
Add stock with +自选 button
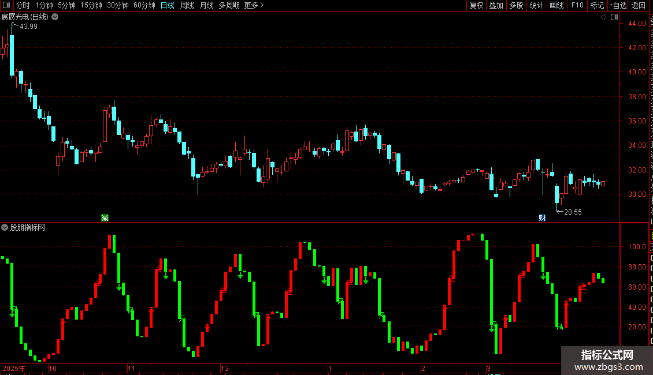[x=618, y=5]
